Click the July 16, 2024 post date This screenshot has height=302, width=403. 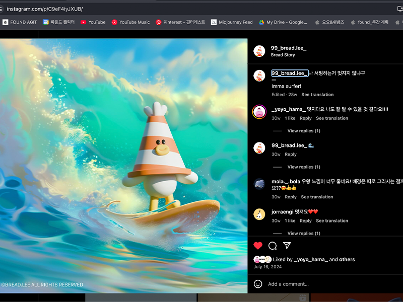(x=267, y=267)
